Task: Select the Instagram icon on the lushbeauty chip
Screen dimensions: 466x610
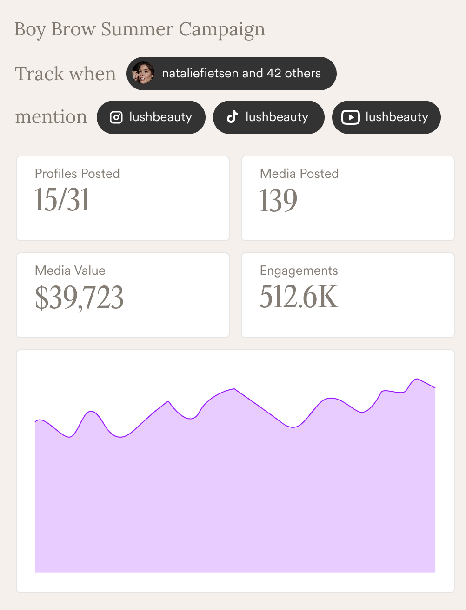Action: coord(116,117)
